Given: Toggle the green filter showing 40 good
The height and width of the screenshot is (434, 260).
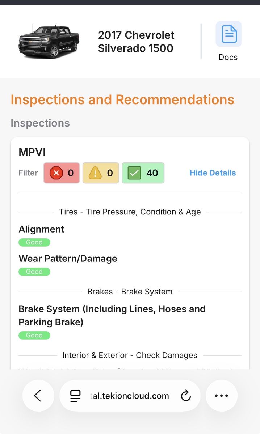Looking at the screenshot, I should coord(143,173).
